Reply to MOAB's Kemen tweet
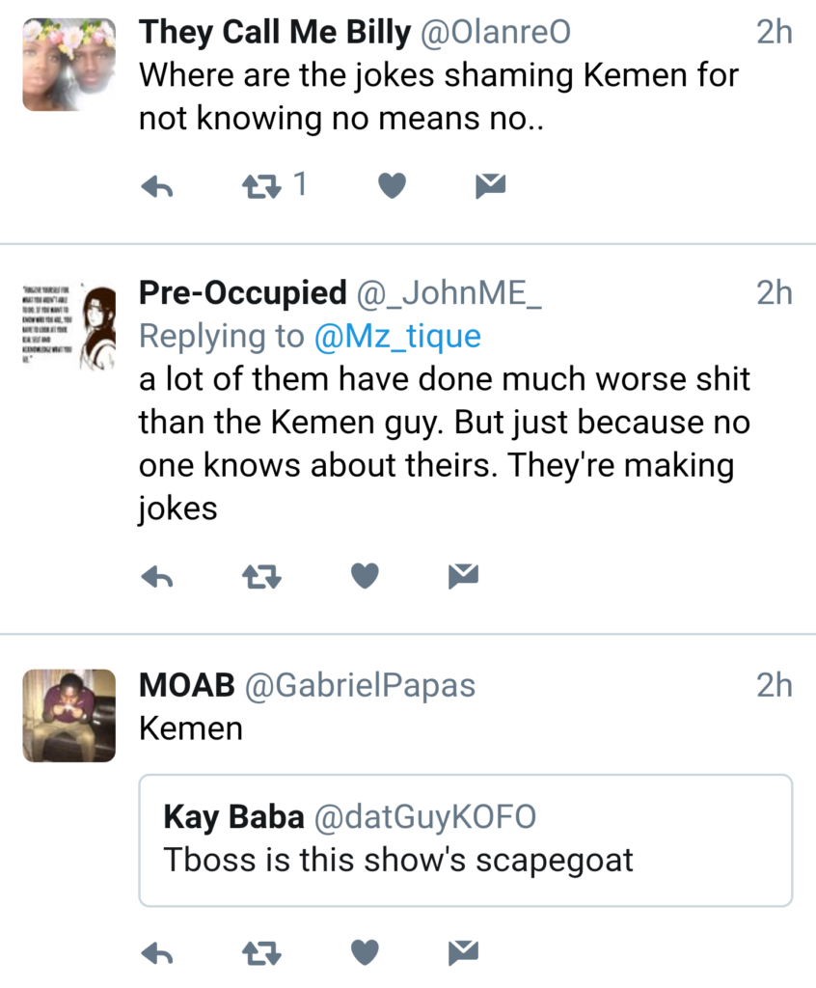816x988 pixels. pos(156,953)
